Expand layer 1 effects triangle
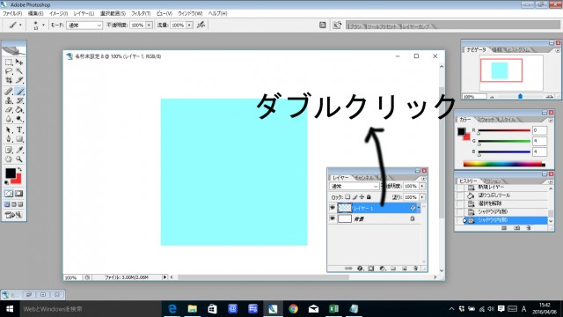Viewport: 563px width, 317px height. [x=419, y=208]
